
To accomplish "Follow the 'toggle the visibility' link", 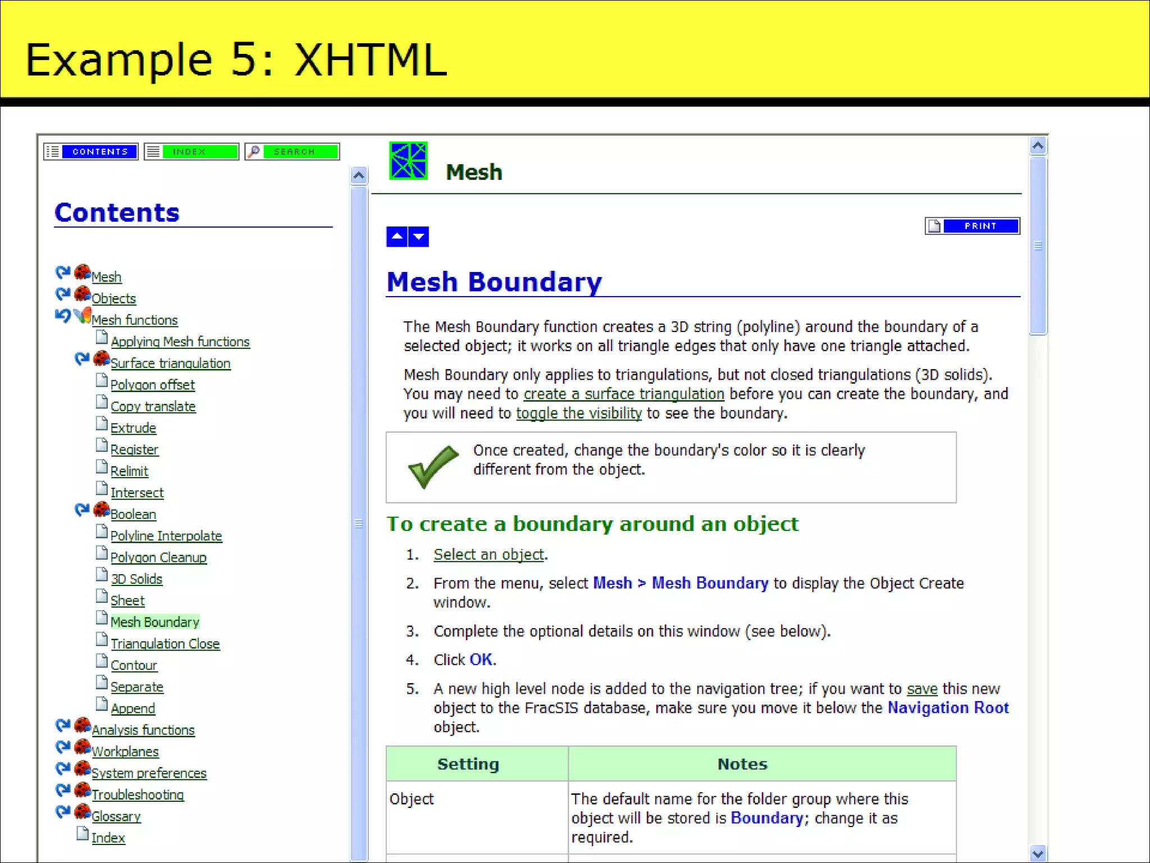I will click(578, 414).
